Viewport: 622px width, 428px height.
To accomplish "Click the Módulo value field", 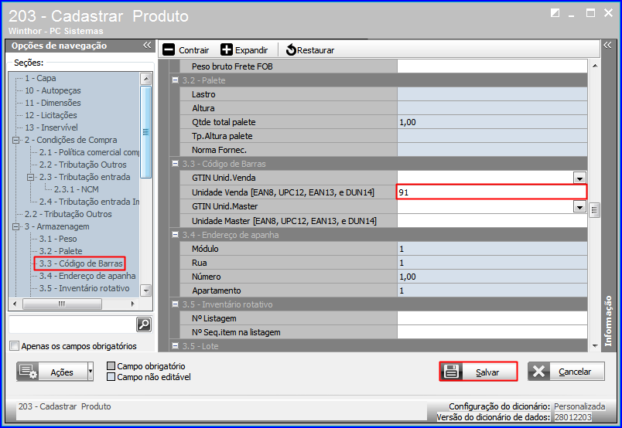I will (x=492, y=249).
